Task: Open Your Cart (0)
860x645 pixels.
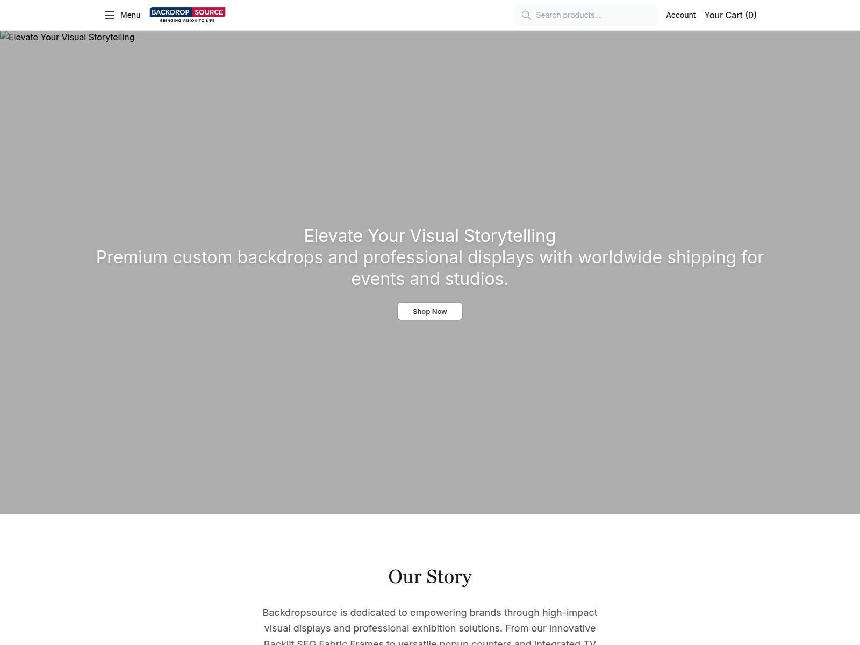Action: (x=730, y=15)
